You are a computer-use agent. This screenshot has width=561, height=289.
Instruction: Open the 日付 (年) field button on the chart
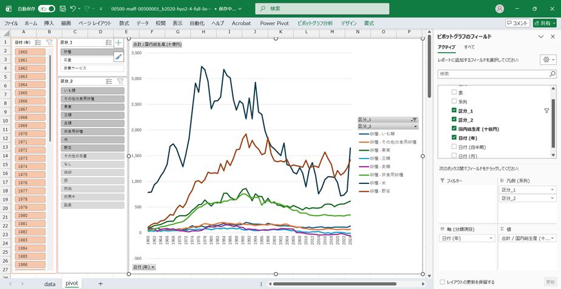pos(144,267)
